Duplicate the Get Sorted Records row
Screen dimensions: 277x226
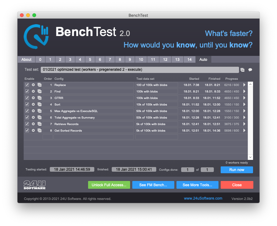pos(40,130)
